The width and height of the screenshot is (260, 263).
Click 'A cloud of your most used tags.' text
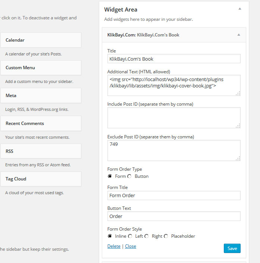pos(34,193)
